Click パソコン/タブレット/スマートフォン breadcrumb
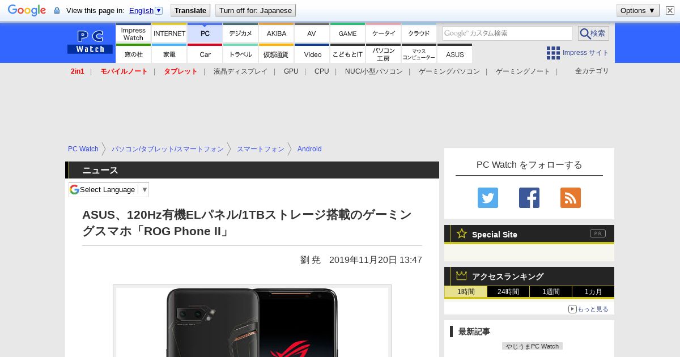The height and width of the screenshot is (357, 680). [168, 149]
